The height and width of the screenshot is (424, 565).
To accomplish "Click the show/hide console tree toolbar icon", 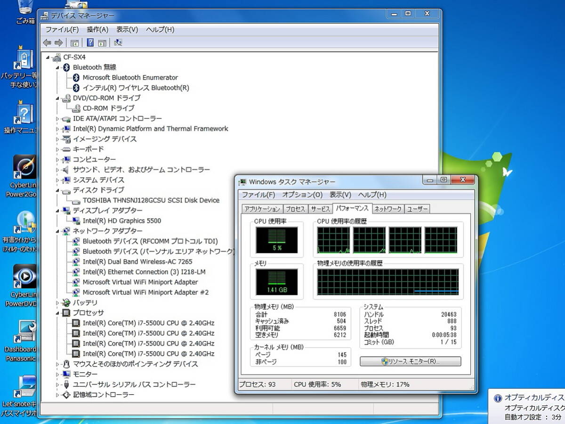I will tap(74, 43).
